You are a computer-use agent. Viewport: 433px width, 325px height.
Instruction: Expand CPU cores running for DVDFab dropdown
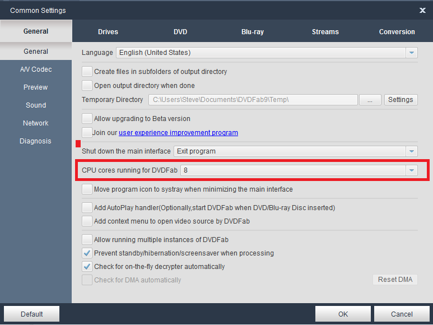click(412, 170)
